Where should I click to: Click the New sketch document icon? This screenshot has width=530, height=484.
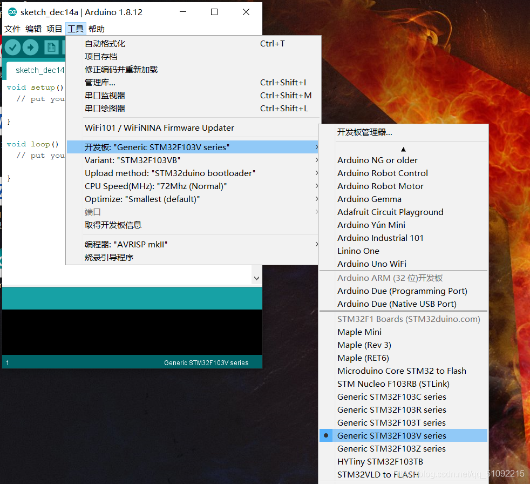(51, 48)
